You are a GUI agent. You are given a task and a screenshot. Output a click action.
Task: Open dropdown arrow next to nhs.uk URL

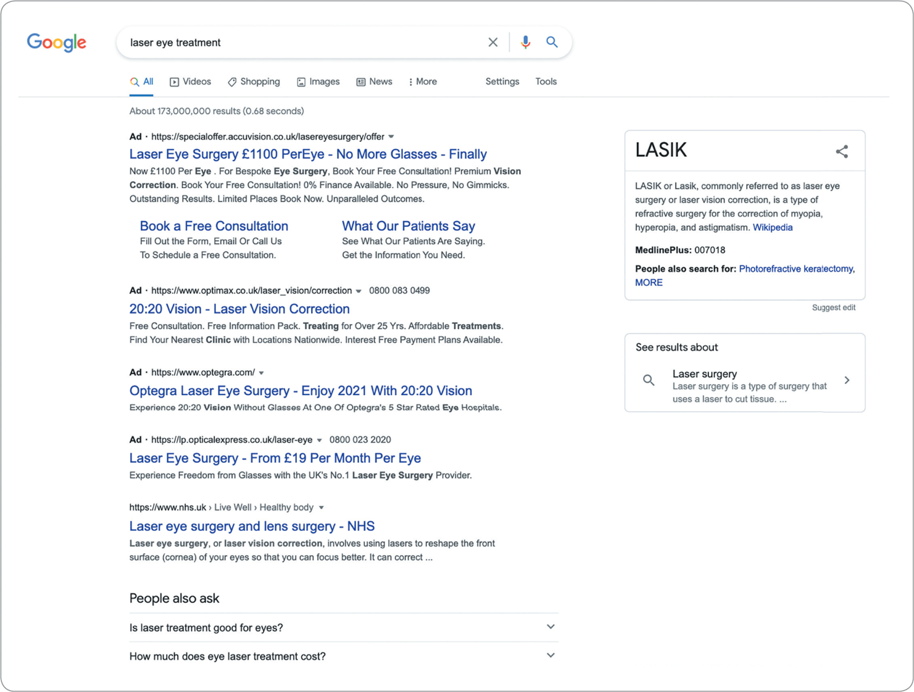(321, 507)
